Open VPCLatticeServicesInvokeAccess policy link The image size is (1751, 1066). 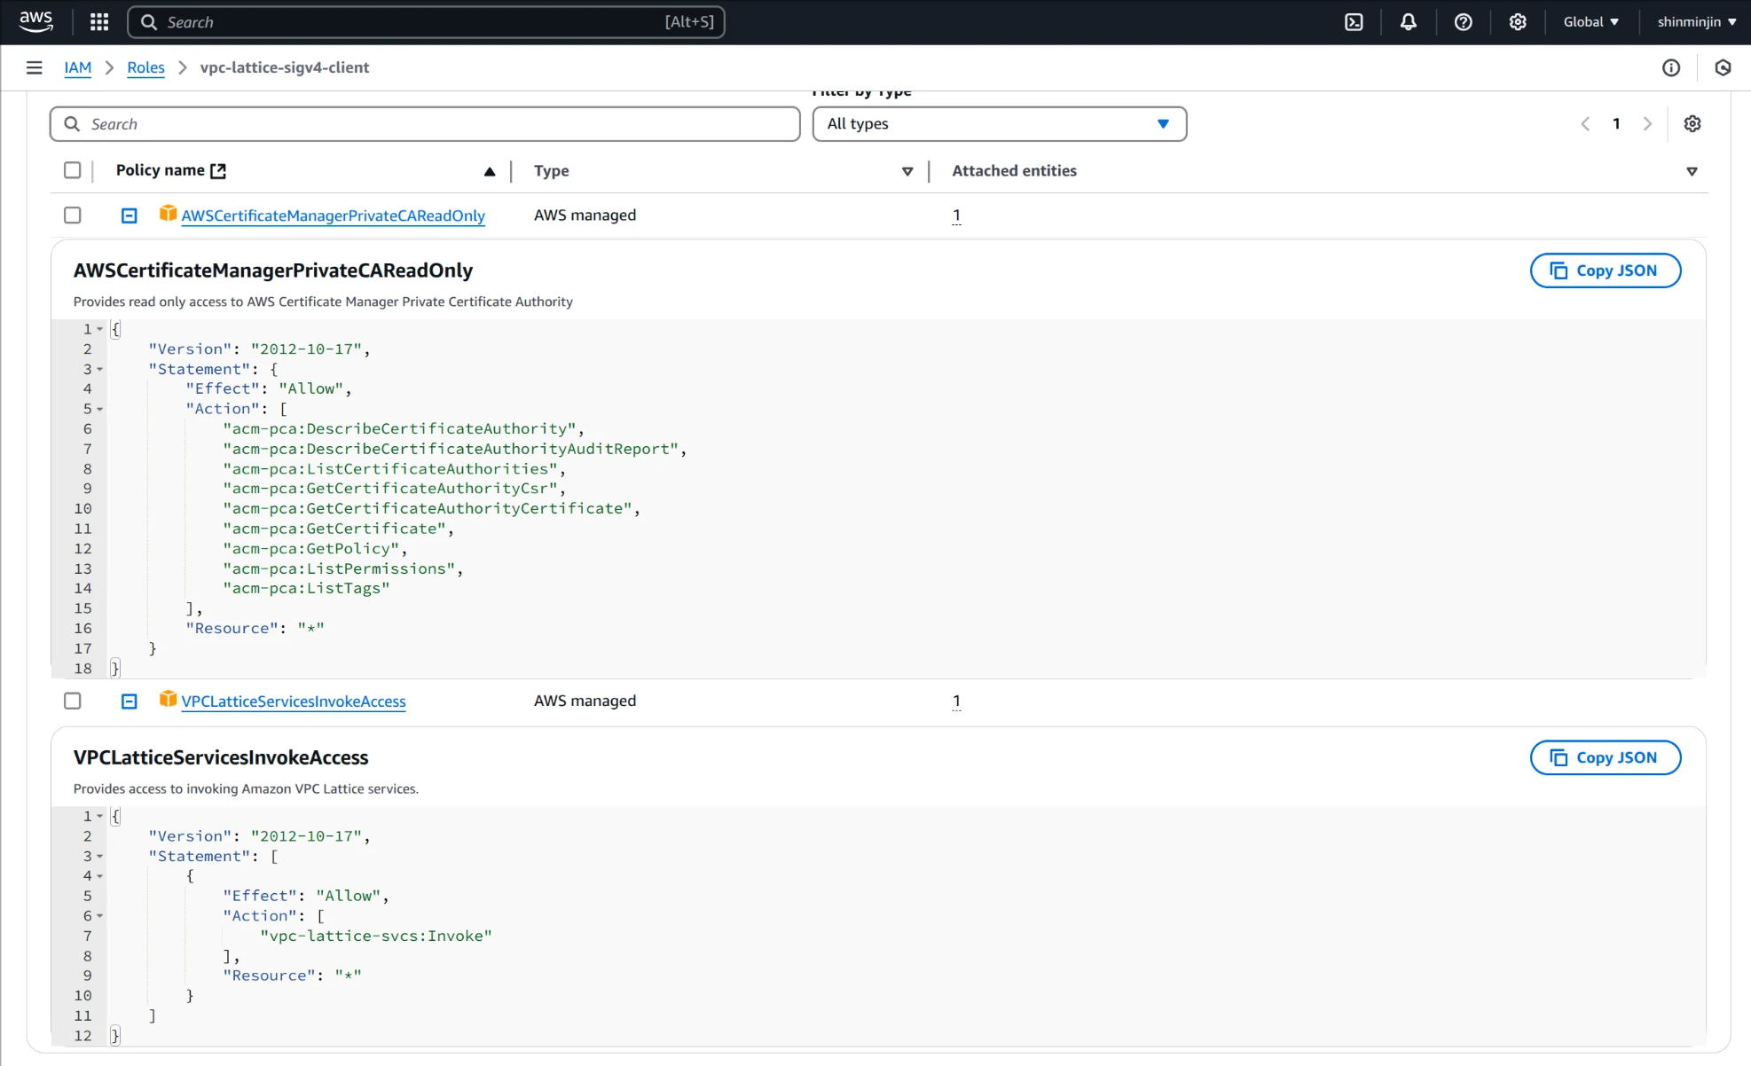click(294, 702)
